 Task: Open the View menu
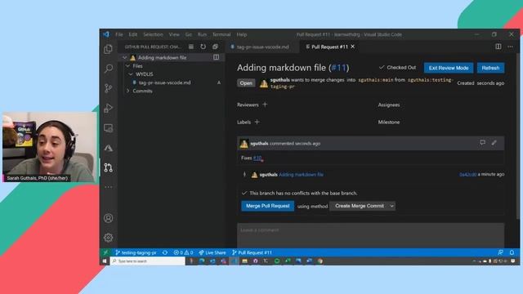174,34
